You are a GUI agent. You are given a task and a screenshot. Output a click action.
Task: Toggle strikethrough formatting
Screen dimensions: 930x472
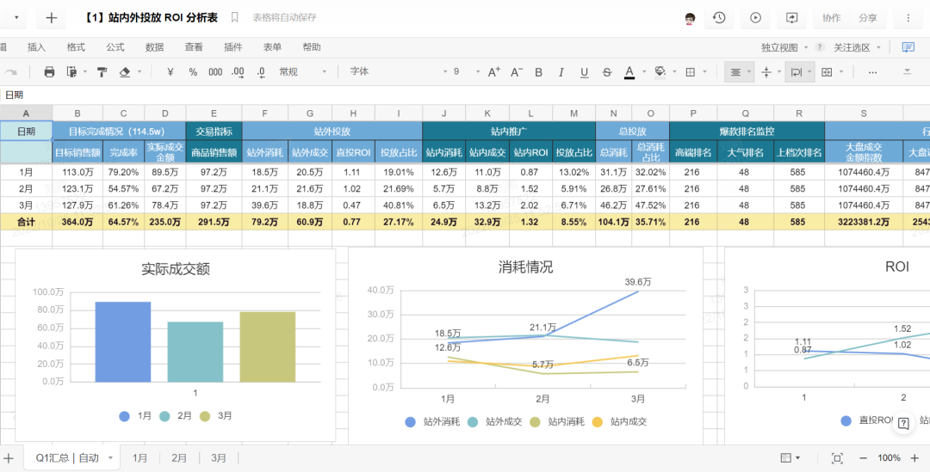(606, 71)
